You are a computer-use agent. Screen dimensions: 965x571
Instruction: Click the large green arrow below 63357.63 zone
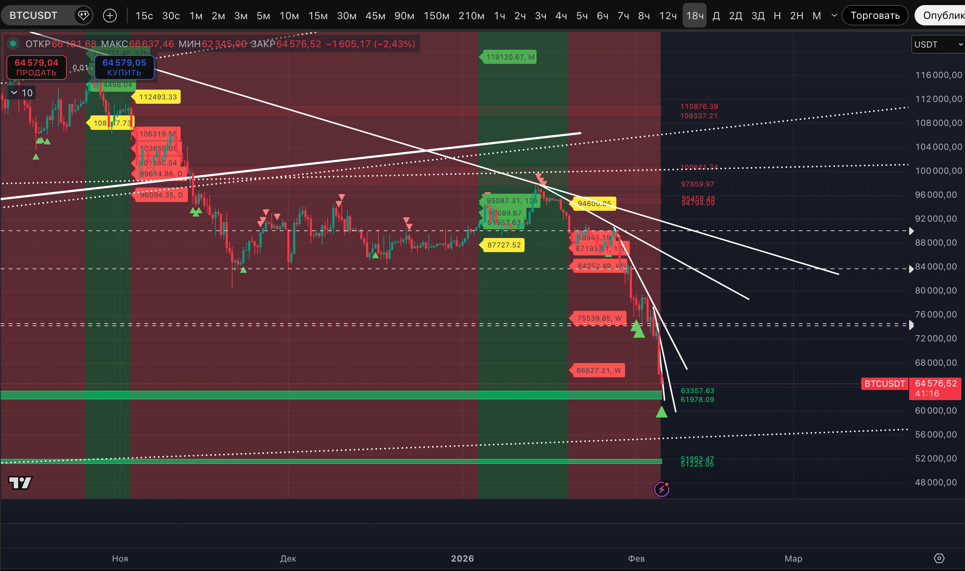pyautogui.click(x=661, y=412)
